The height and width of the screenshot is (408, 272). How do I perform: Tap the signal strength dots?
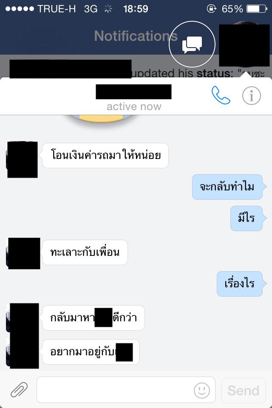[x=20, y=9]
